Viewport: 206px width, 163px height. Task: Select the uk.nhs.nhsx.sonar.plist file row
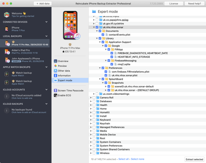[147, 75]
